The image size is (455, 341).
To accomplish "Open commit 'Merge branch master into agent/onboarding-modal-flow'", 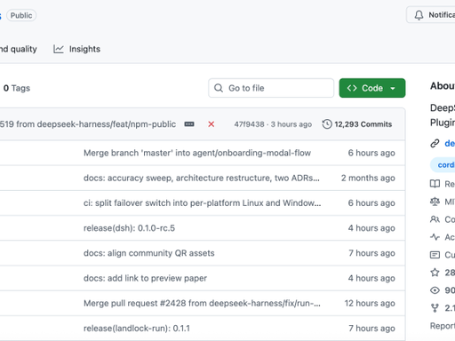I will tap(197, 153).
